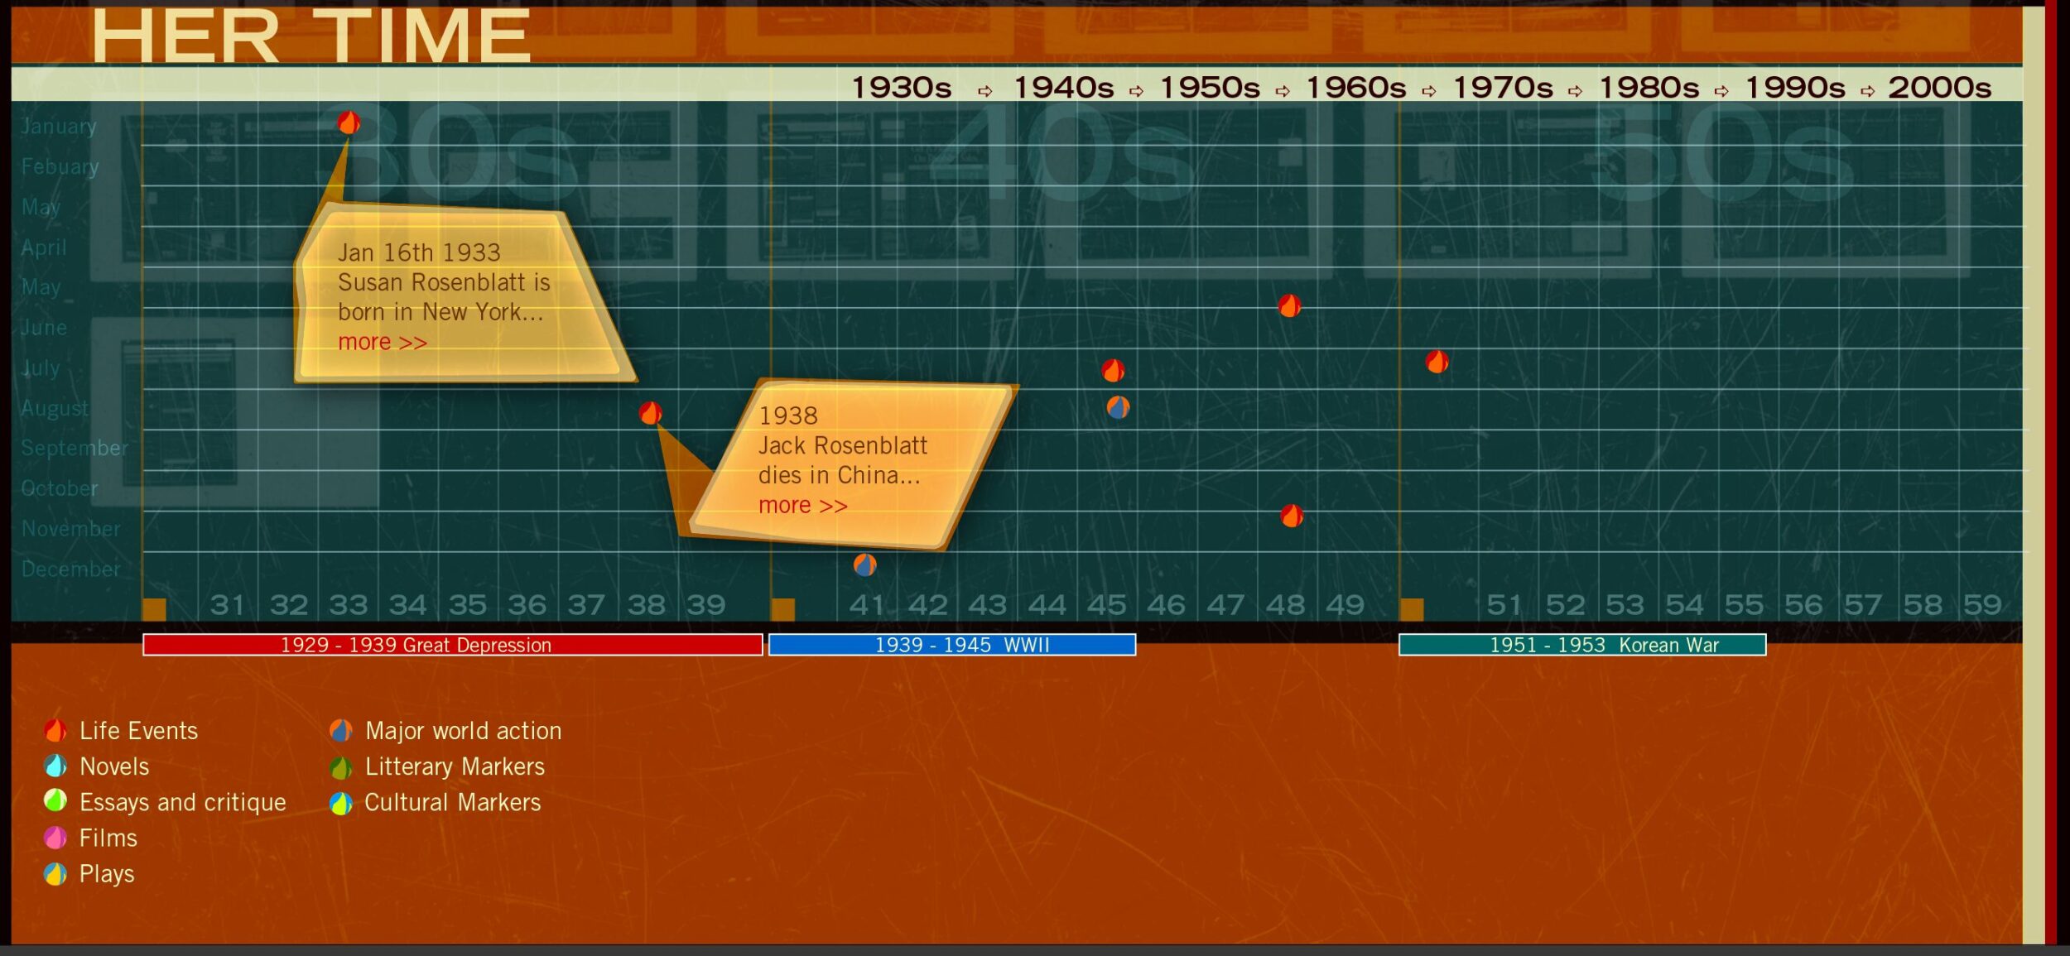Click the 1938 life event marker
This screenshot has height=956, width=2070.
pyautogui.click(x=651, y=413)
